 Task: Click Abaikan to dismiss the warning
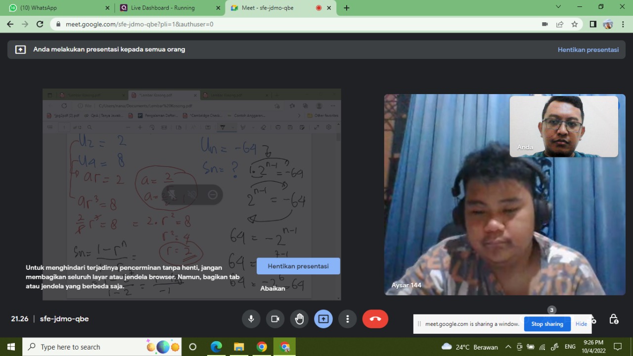point(272,288)
